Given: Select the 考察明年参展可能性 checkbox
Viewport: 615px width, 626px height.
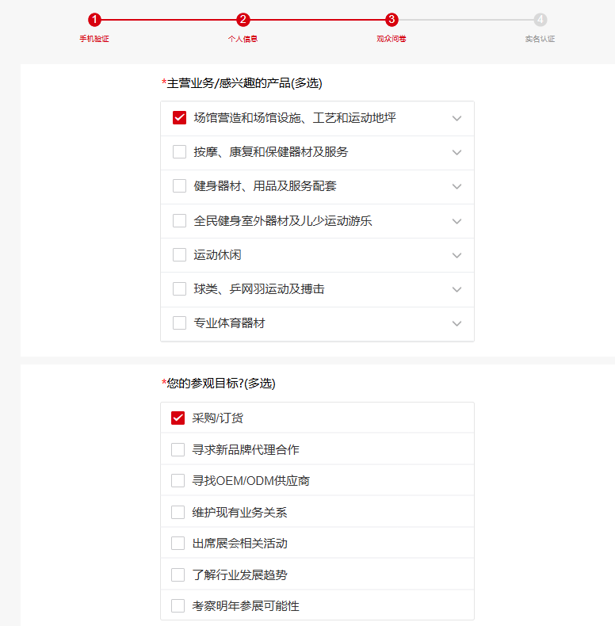Looking at the screenshot, I should pos(178,606).
